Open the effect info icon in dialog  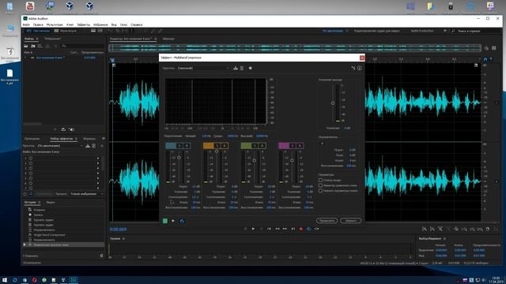[x=359, y=68]
